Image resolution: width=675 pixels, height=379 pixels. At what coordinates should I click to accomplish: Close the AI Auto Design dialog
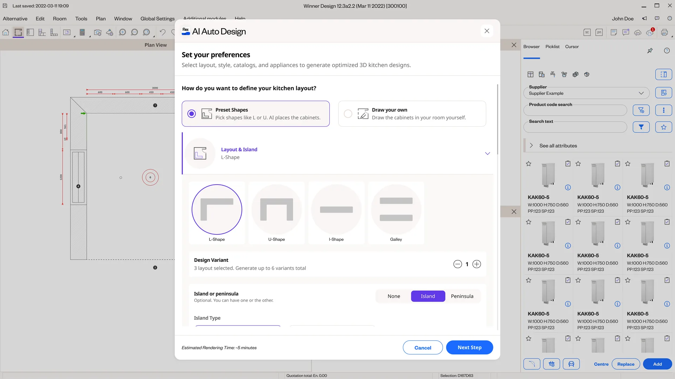(x=487, y=31)
